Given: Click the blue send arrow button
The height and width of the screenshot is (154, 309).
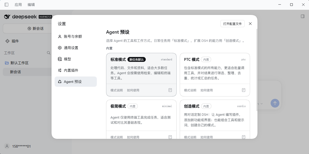Looking at the screenshot, I should click(x=275, y=103).
